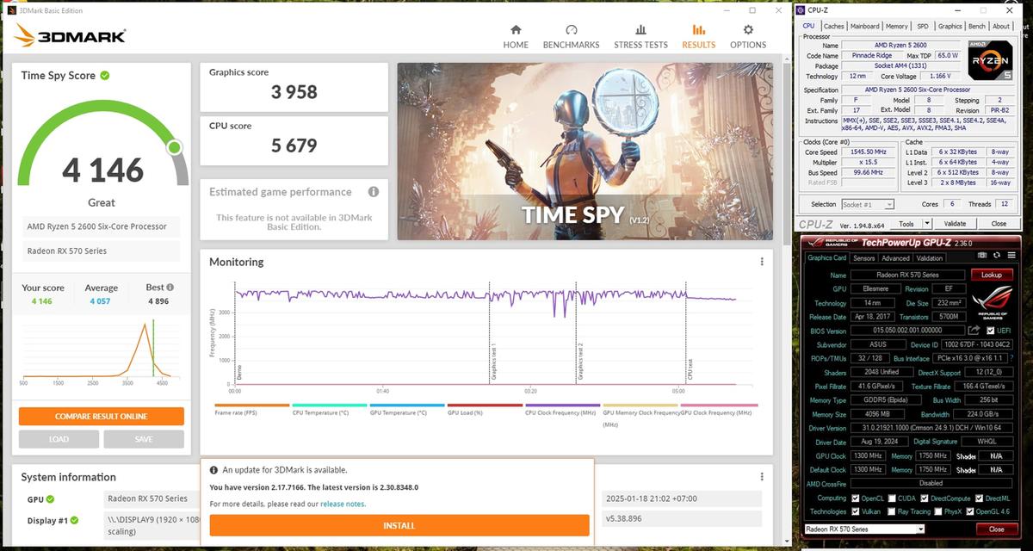Click the green knob on score gauge
This screenshot has width=1033, height=551.
(x=175, y=148)
